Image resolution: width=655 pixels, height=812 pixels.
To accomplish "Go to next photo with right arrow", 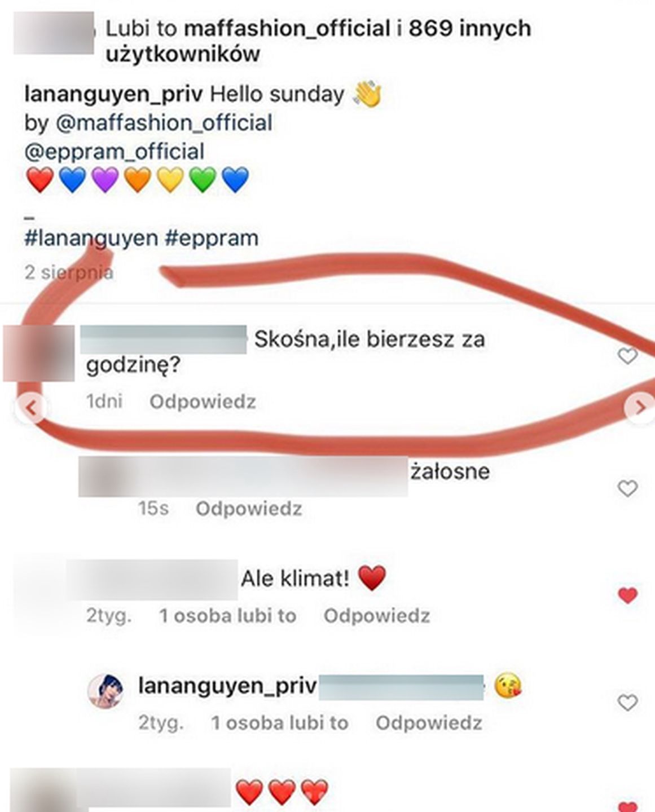I will pos(640,407).
